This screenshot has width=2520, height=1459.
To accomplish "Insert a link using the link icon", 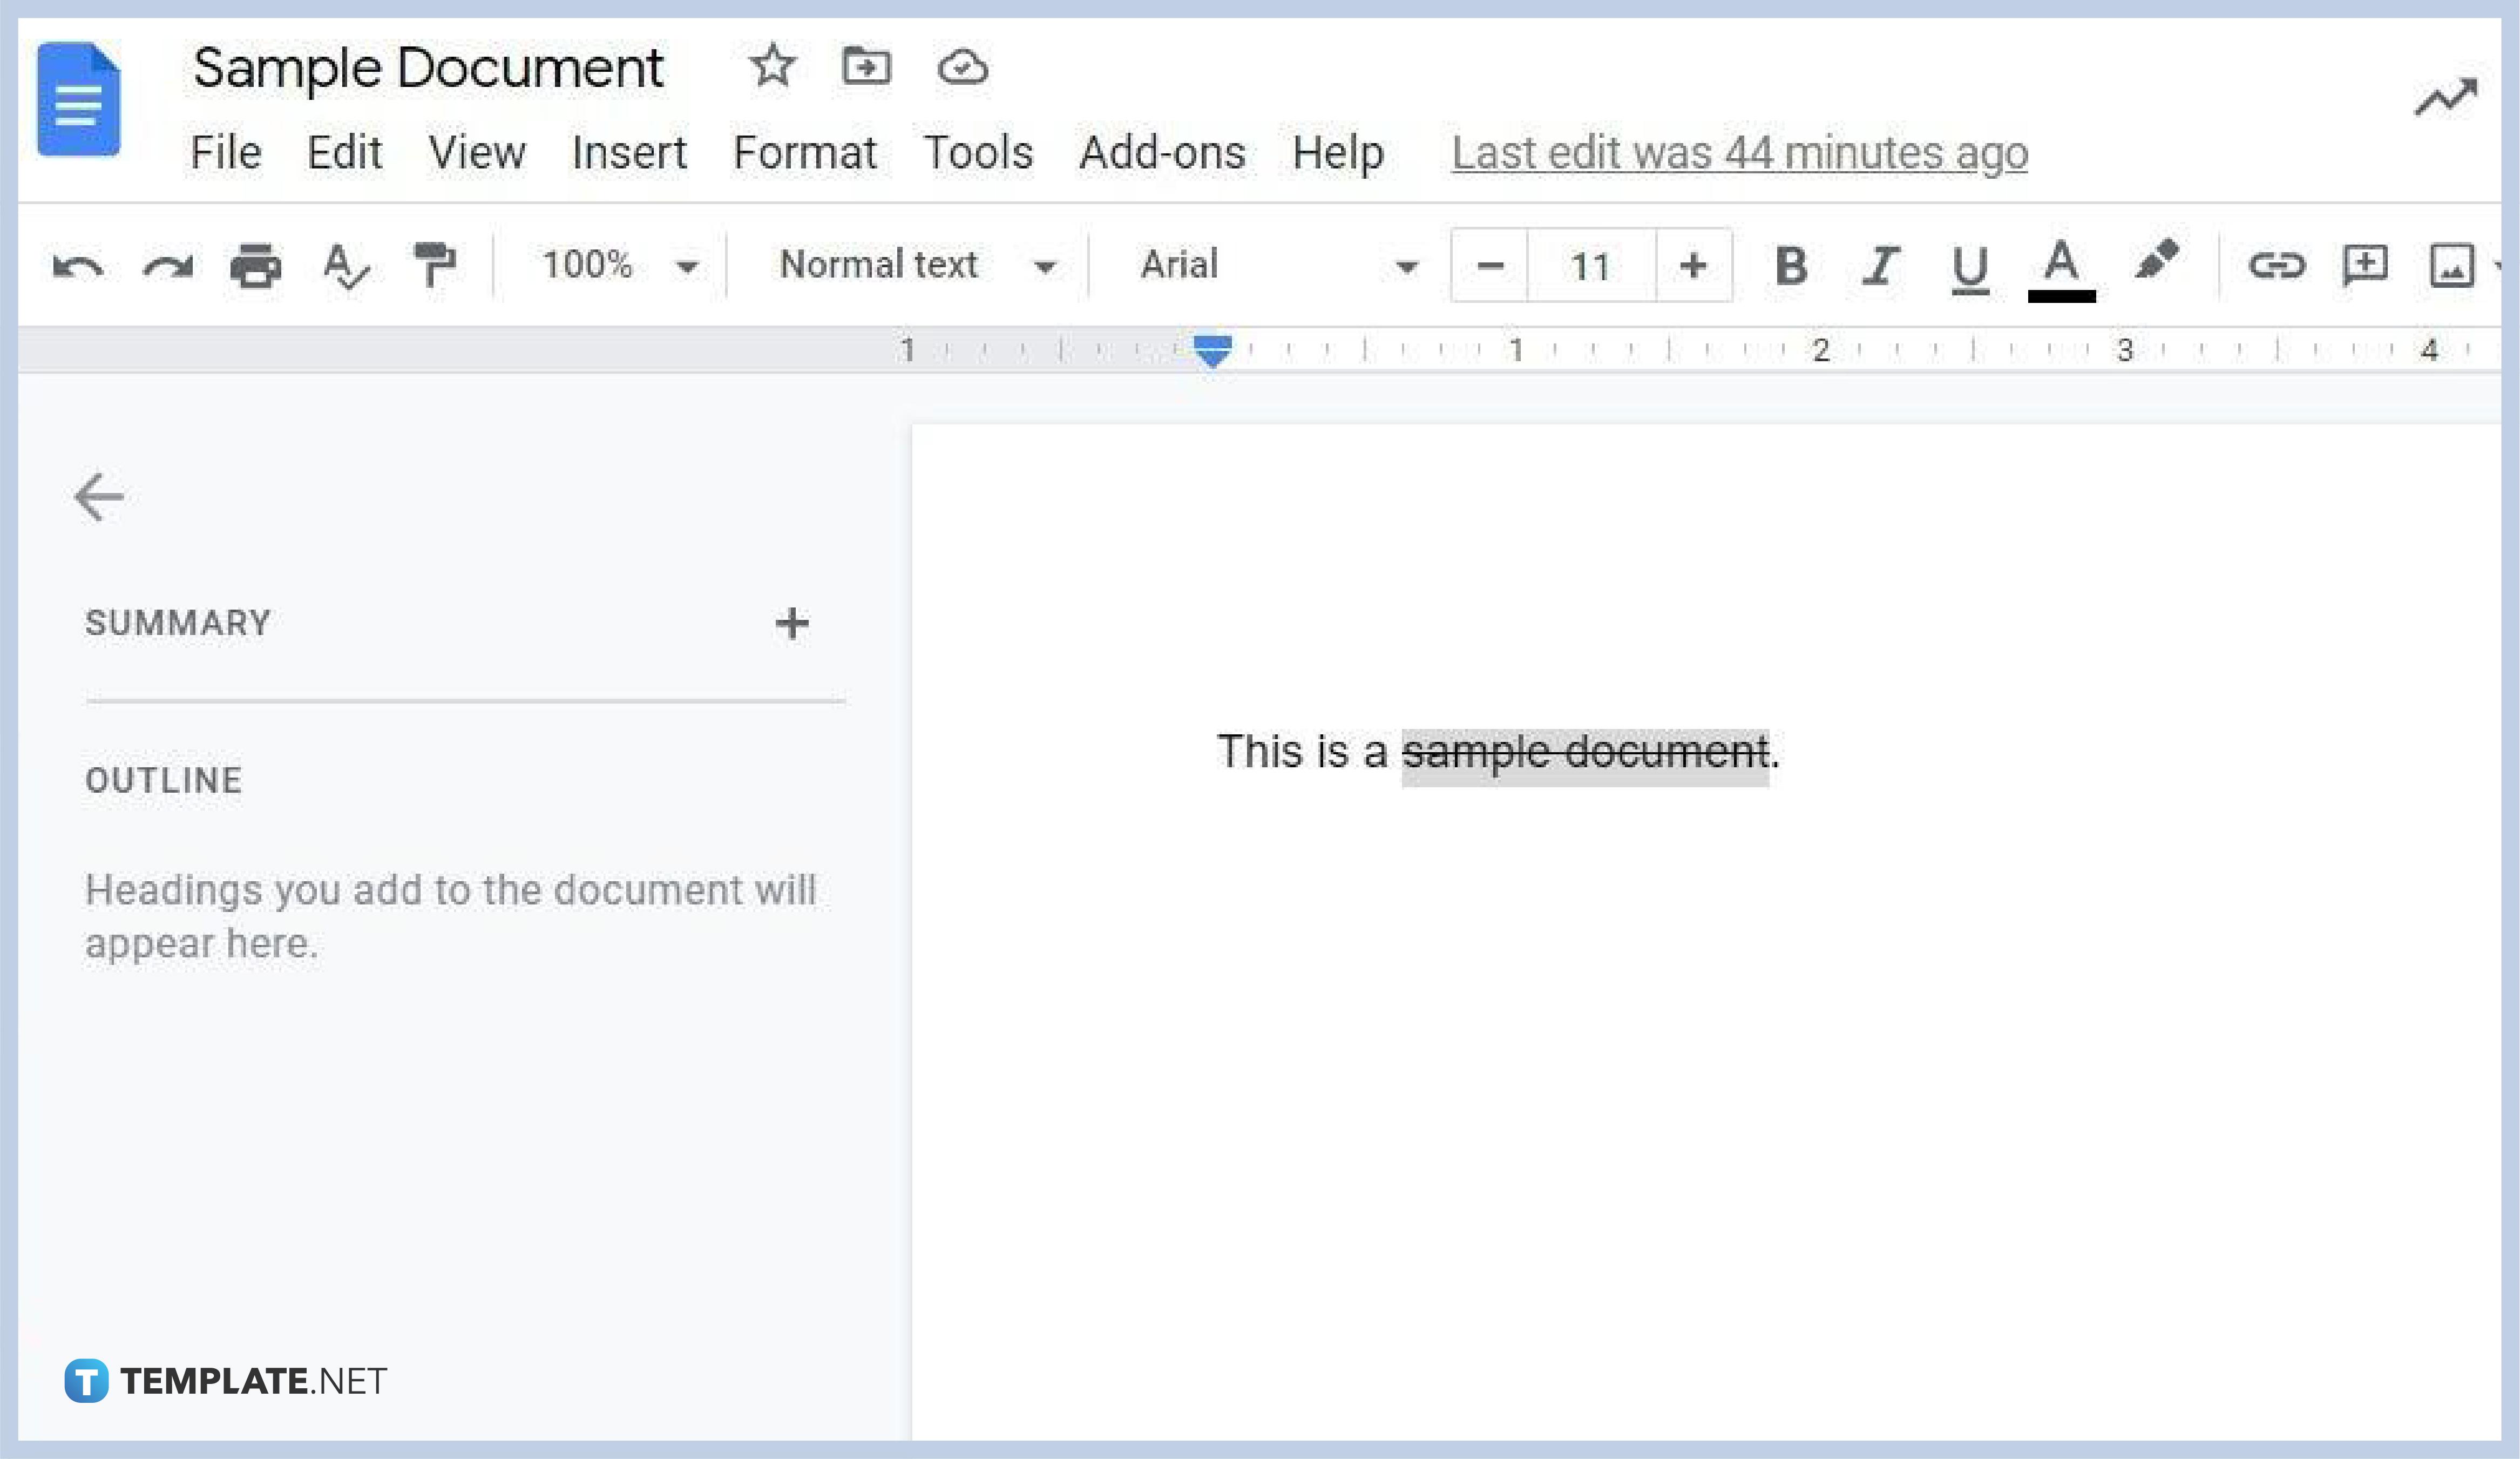I will [x=2277, y=265].
